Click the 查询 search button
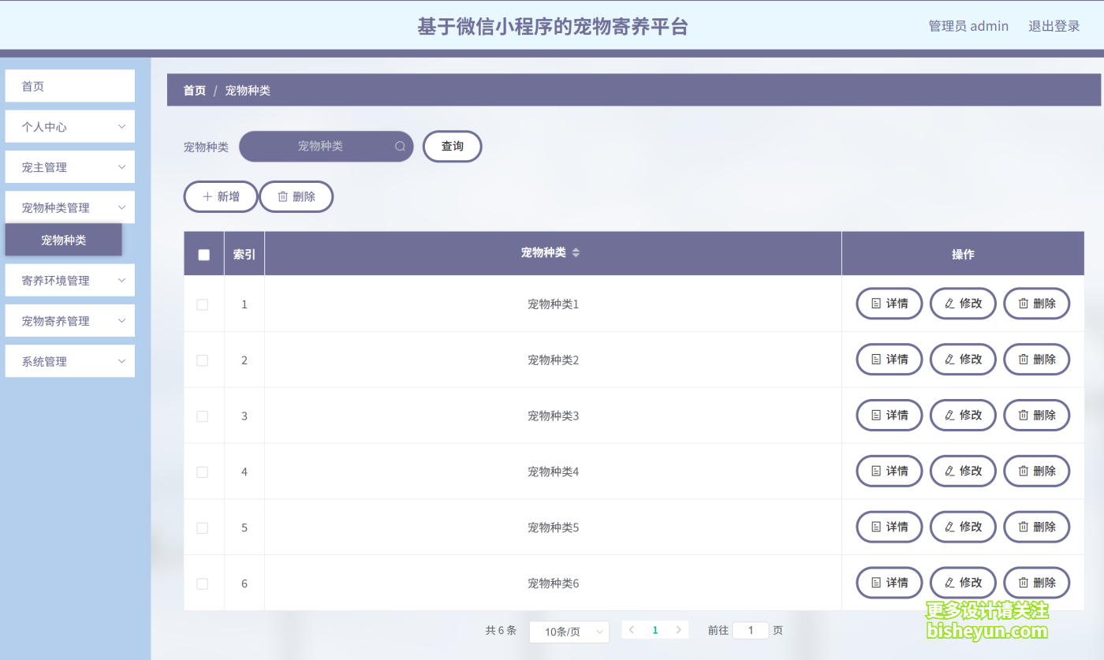 coord(452,146)
